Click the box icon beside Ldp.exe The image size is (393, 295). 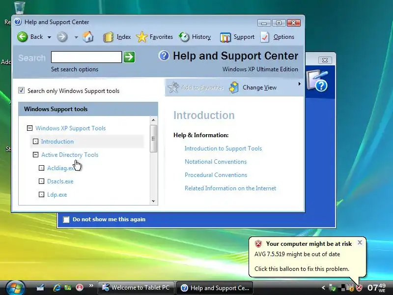point(42,195)
